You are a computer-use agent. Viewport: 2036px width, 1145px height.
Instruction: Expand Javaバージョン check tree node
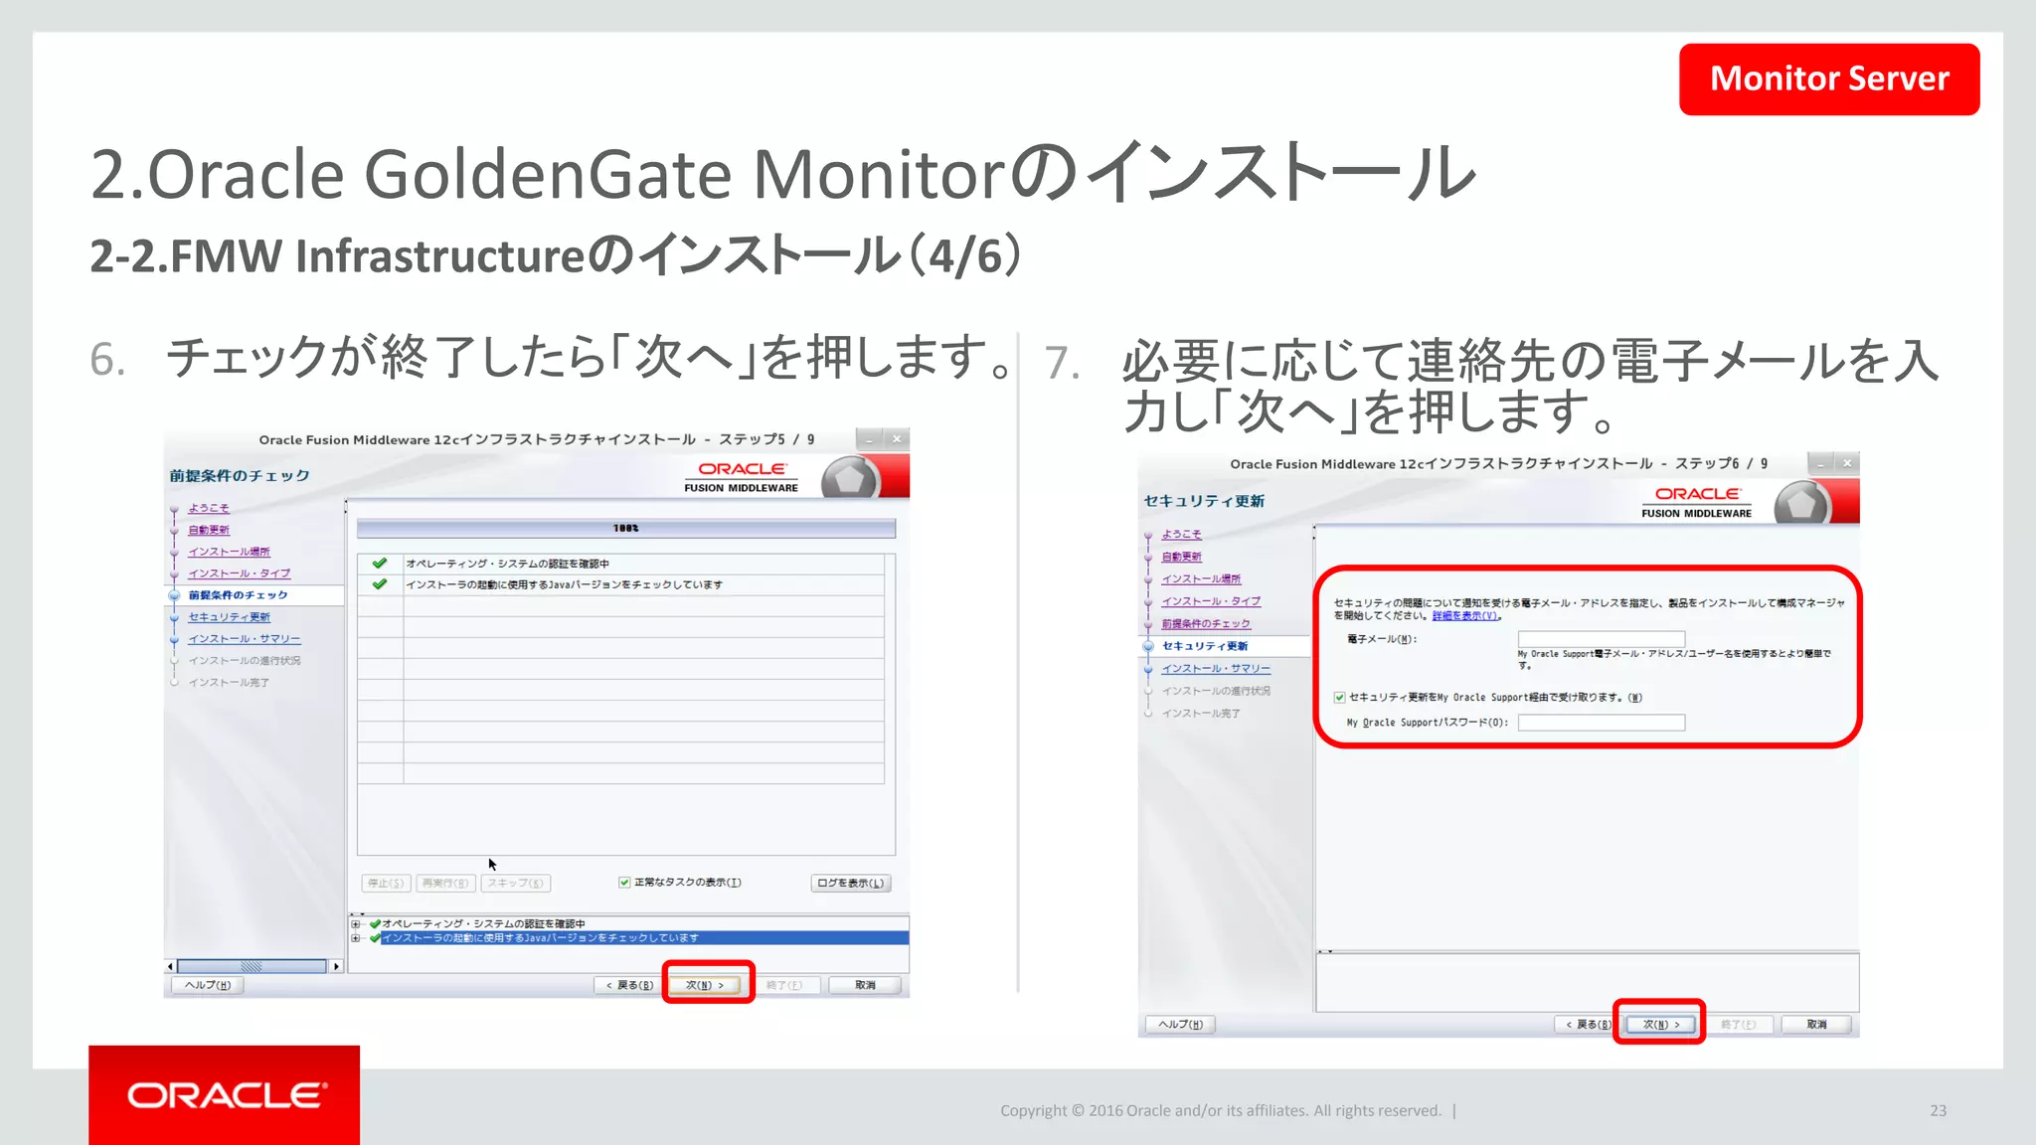point(355,937)
